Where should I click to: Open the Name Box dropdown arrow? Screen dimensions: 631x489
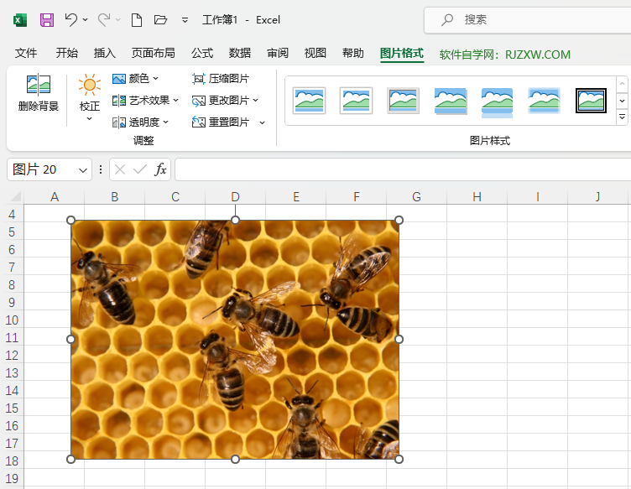pos(83,169)
